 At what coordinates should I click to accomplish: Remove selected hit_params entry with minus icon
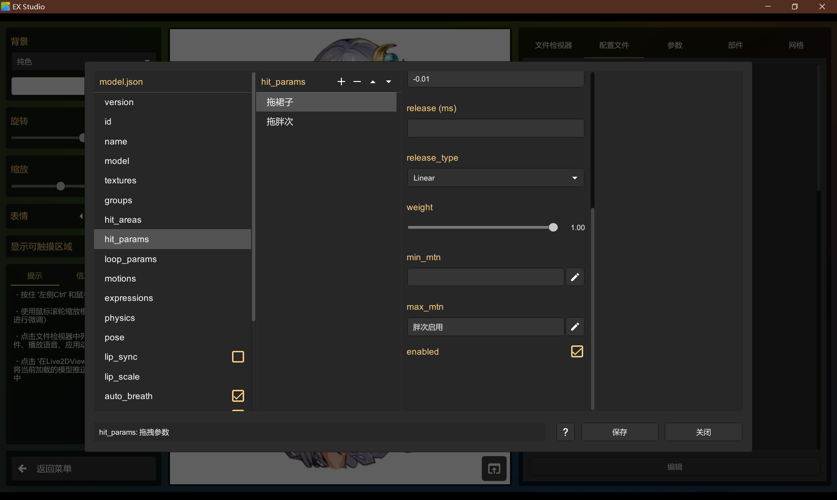[357, 81]
